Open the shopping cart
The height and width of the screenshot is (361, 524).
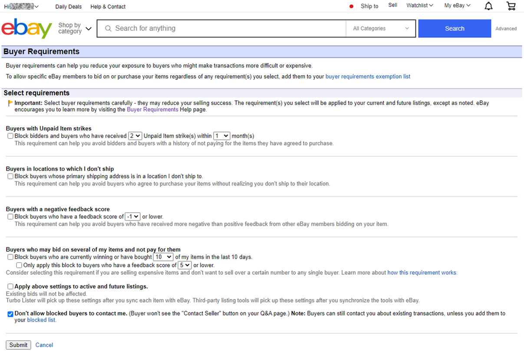click(x=511, y=6)
